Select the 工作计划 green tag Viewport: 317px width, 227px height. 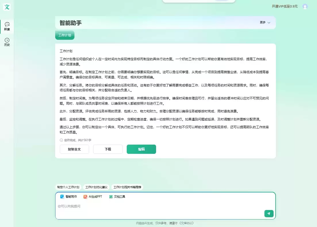64,35
